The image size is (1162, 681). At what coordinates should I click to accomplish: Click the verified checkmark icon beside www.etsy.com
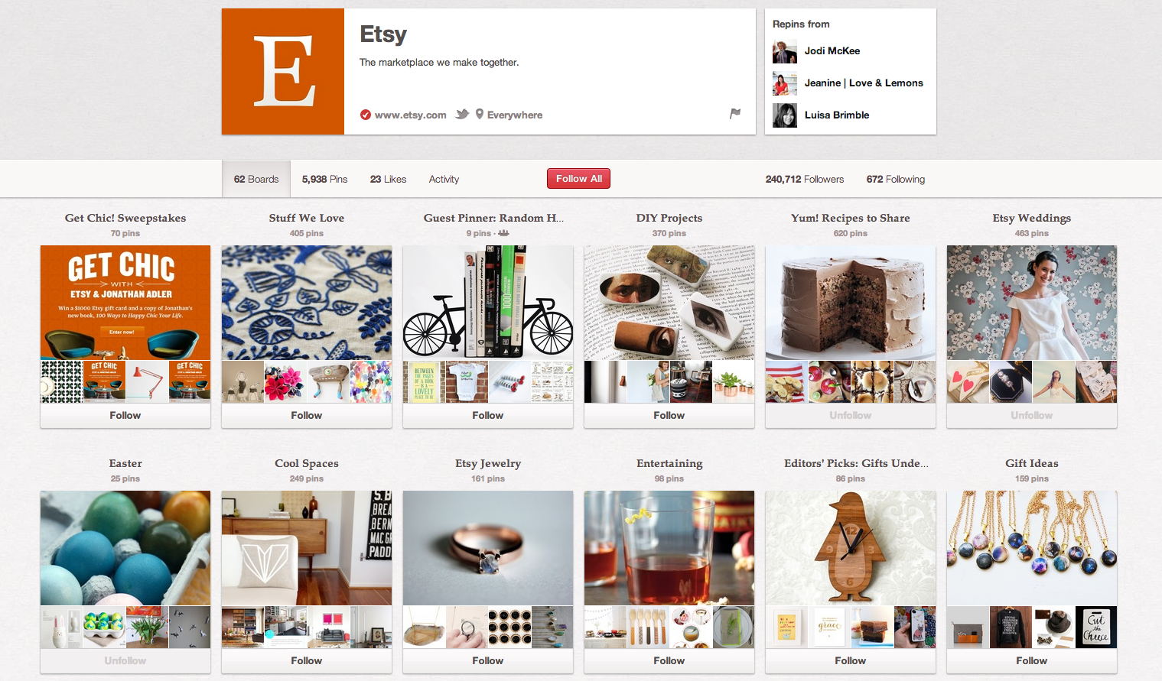point(366,115)
